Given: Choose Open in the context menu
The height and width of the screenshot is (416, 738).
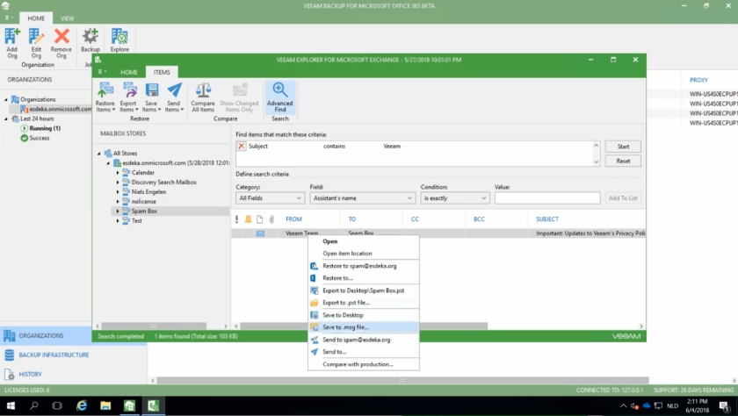Looking at the screenshot, I should pyautogui.click(x=364, y=241).
